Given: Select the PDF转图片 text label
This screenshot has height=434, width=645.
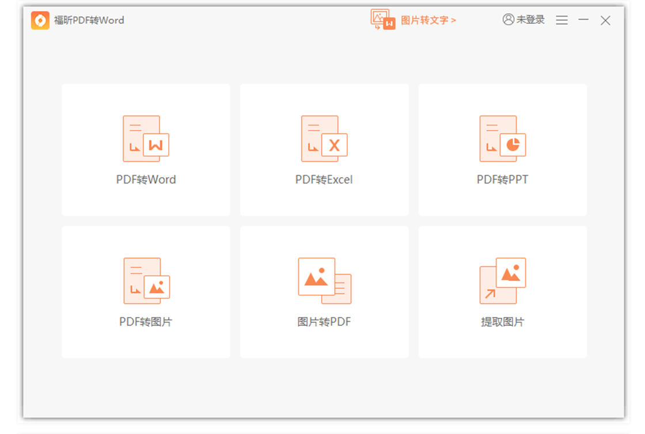Looking at the screenshot, I should [x=146, y=322].
